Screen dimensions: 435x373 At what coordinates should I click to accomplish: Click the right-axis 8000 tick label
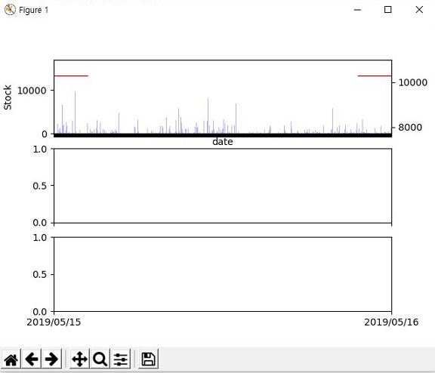point(410,128)
